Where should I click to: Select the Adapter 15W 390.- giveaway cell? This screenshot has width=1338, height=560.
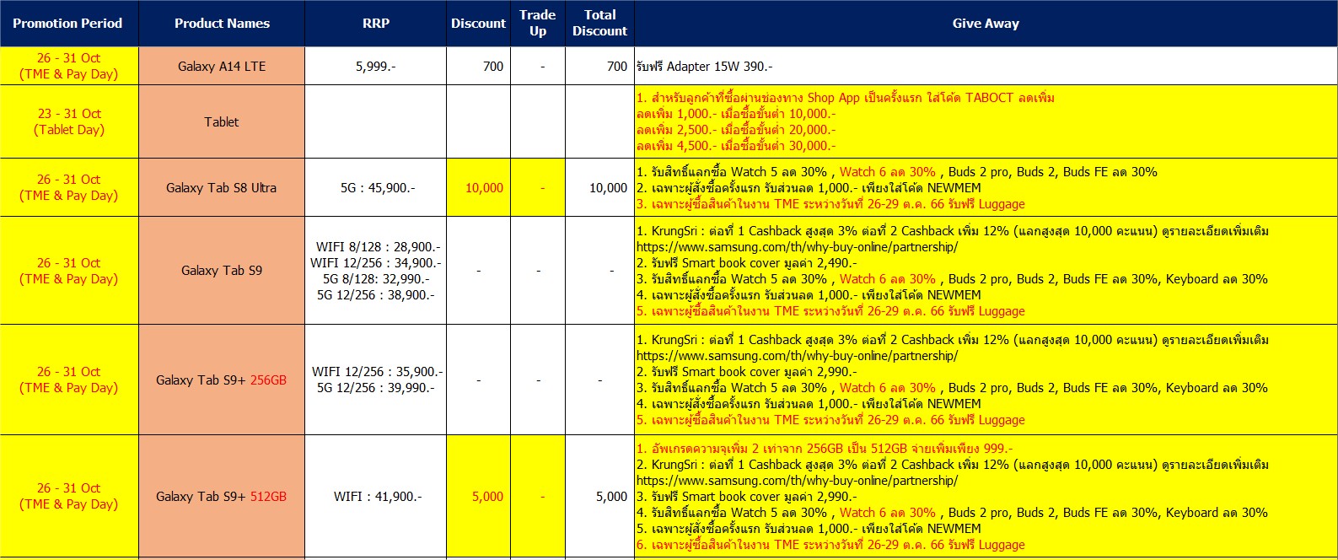[986, 66]
